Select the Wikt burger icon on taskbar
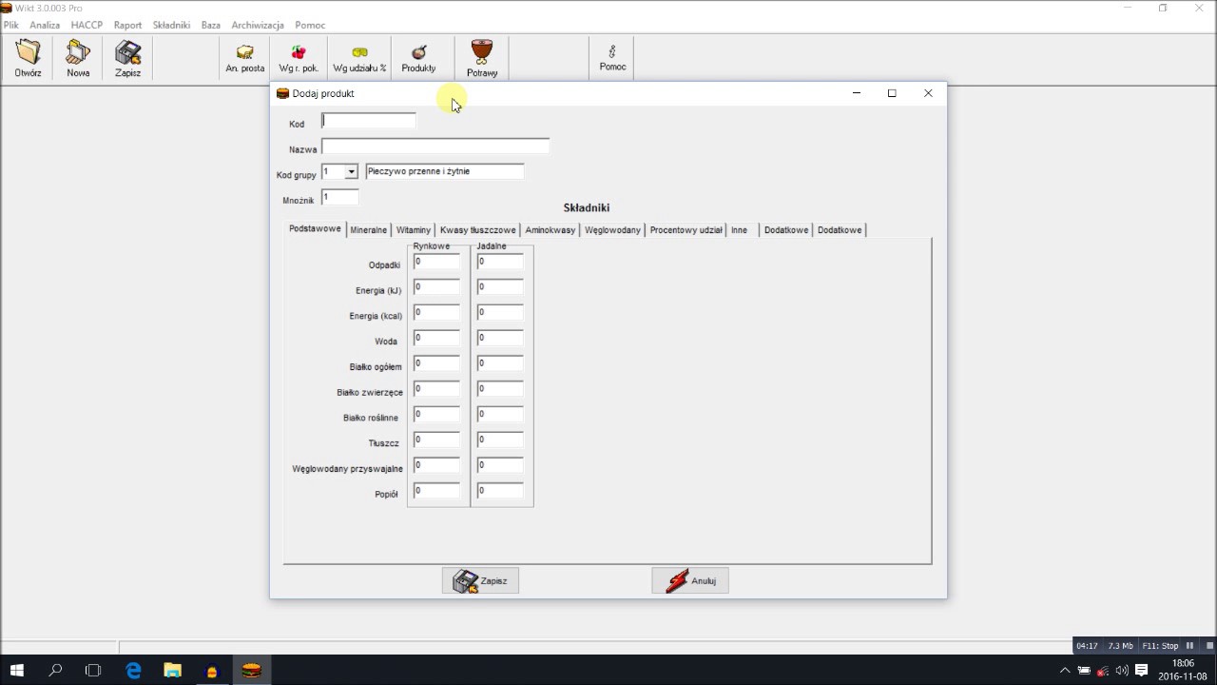This screenshot has width=1217, height=685. tap(251, 670)
